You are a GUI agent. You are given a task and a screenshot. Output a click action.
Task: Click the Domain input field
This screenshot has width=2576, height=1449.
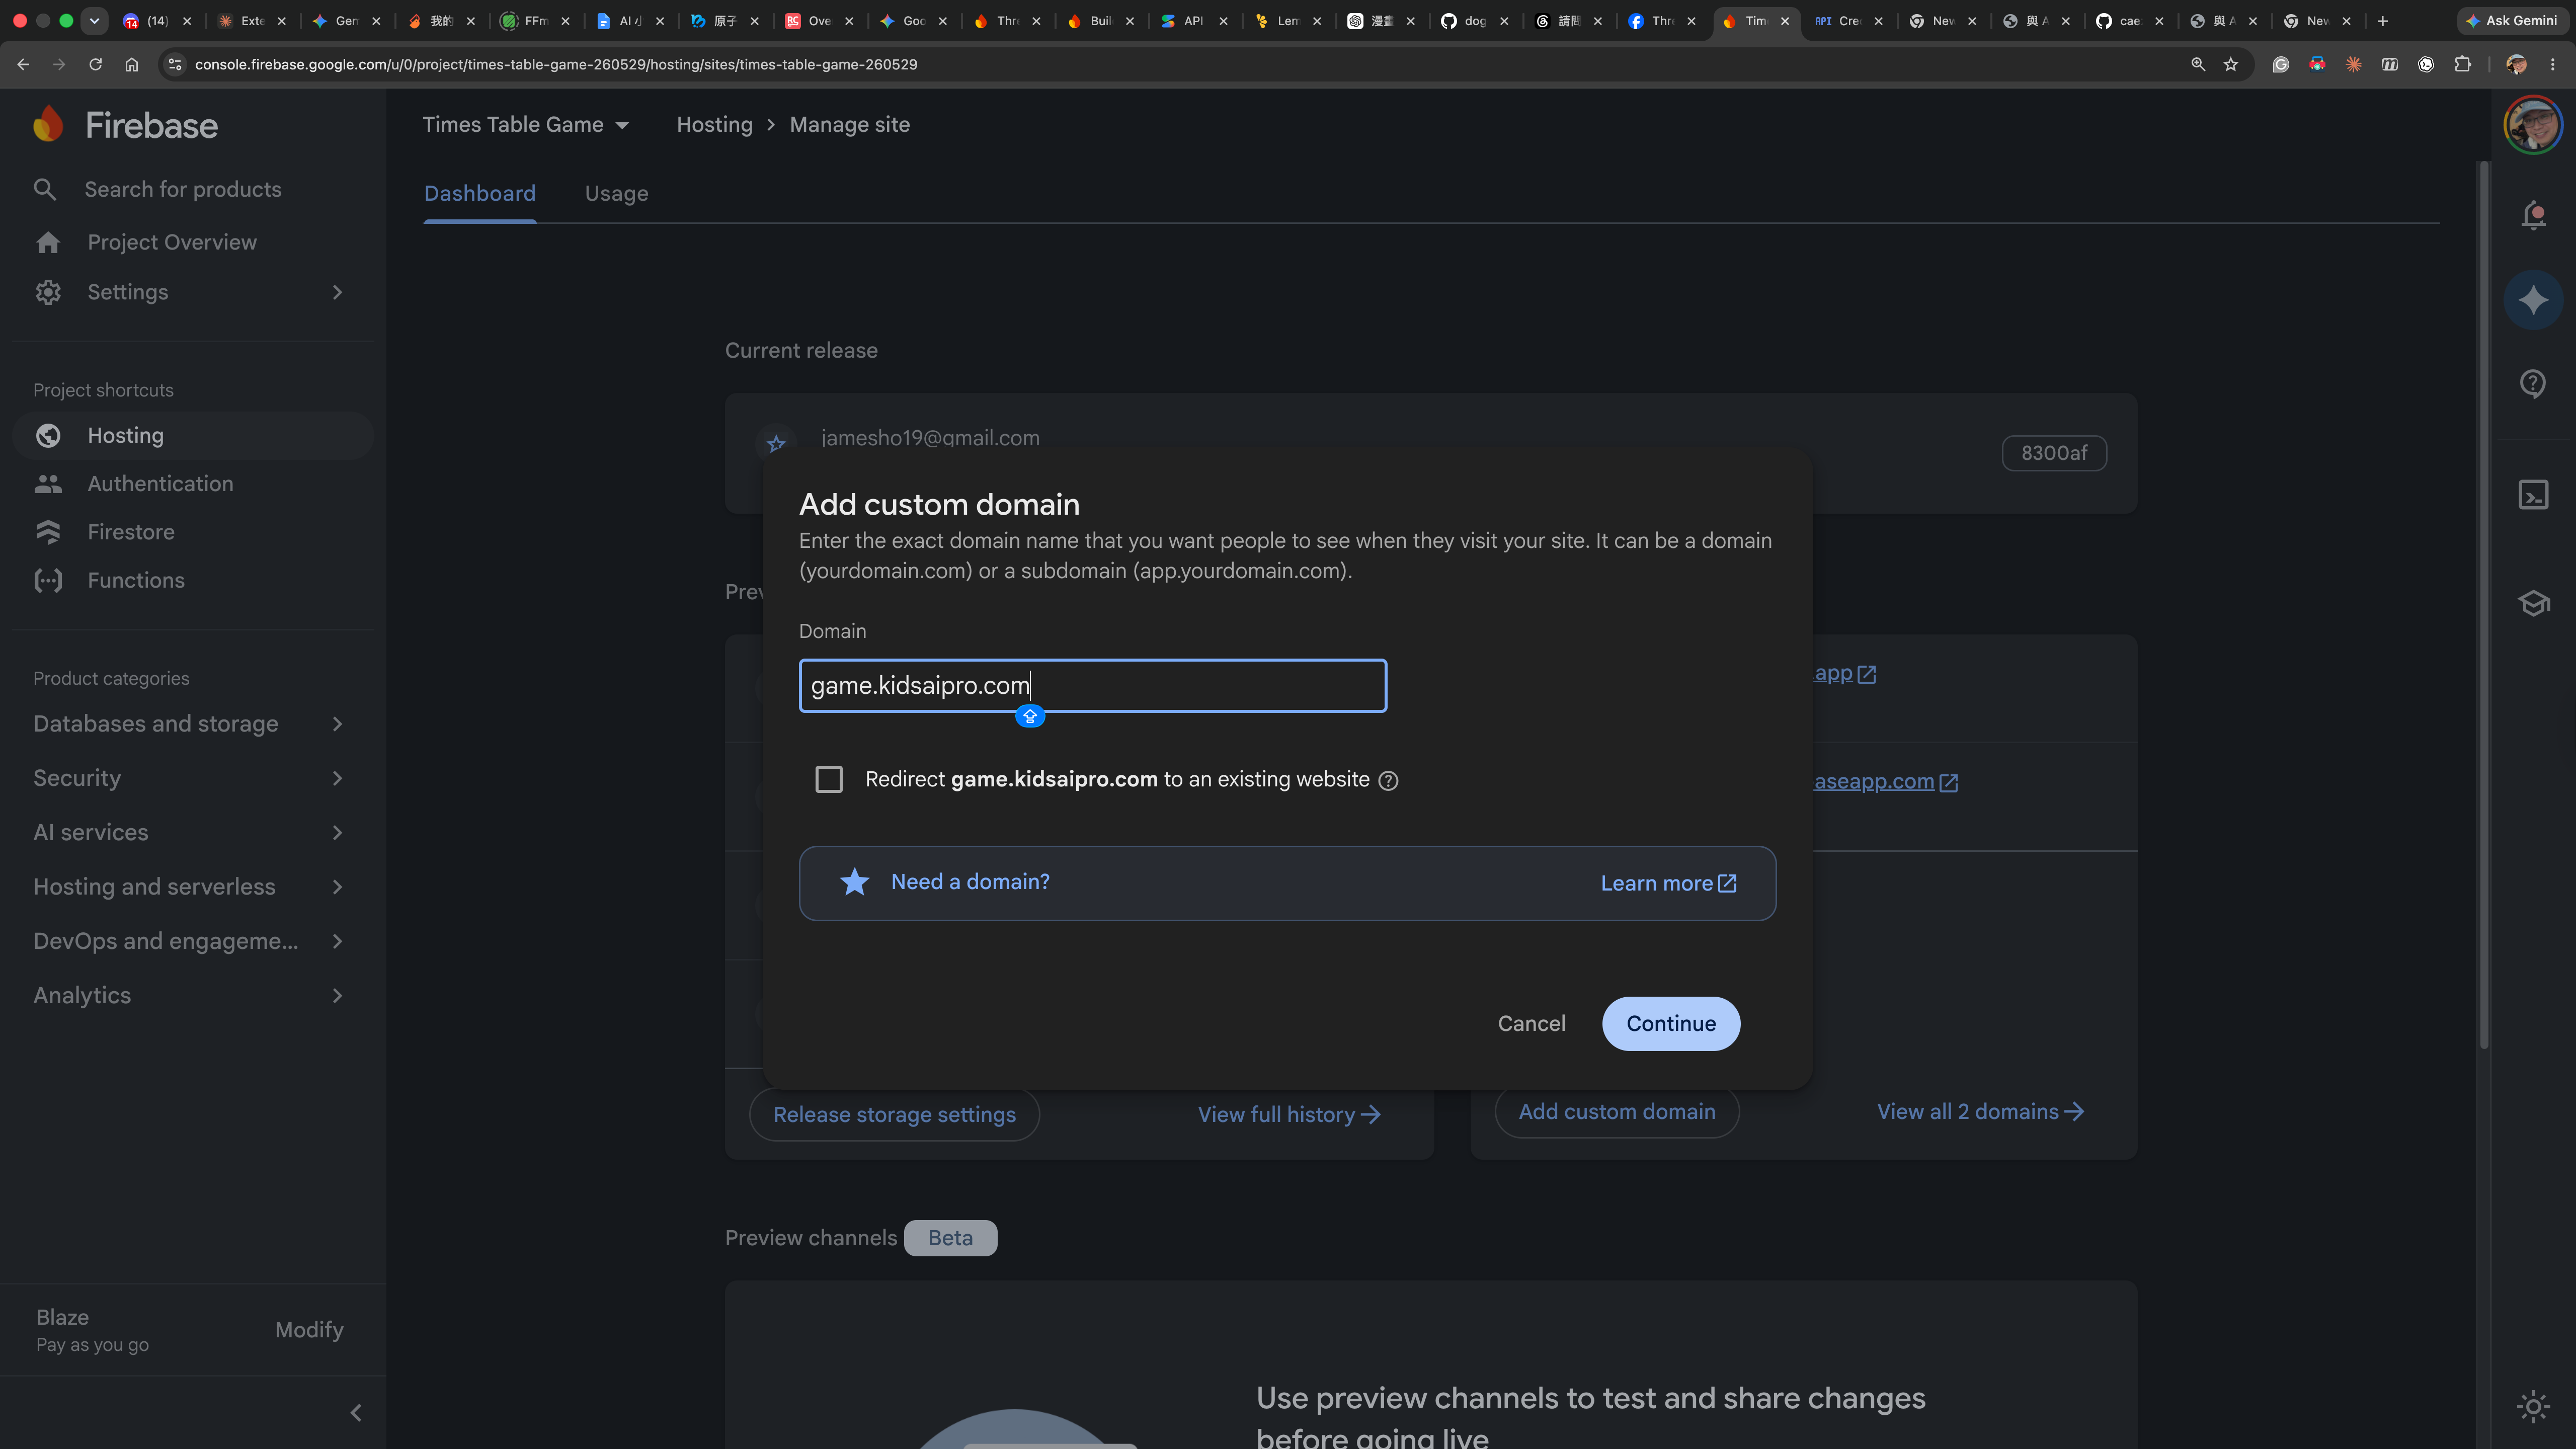click(1092, 685)
